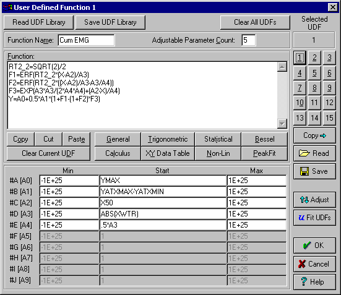Click inside the Function text editor

click(142, 95)
